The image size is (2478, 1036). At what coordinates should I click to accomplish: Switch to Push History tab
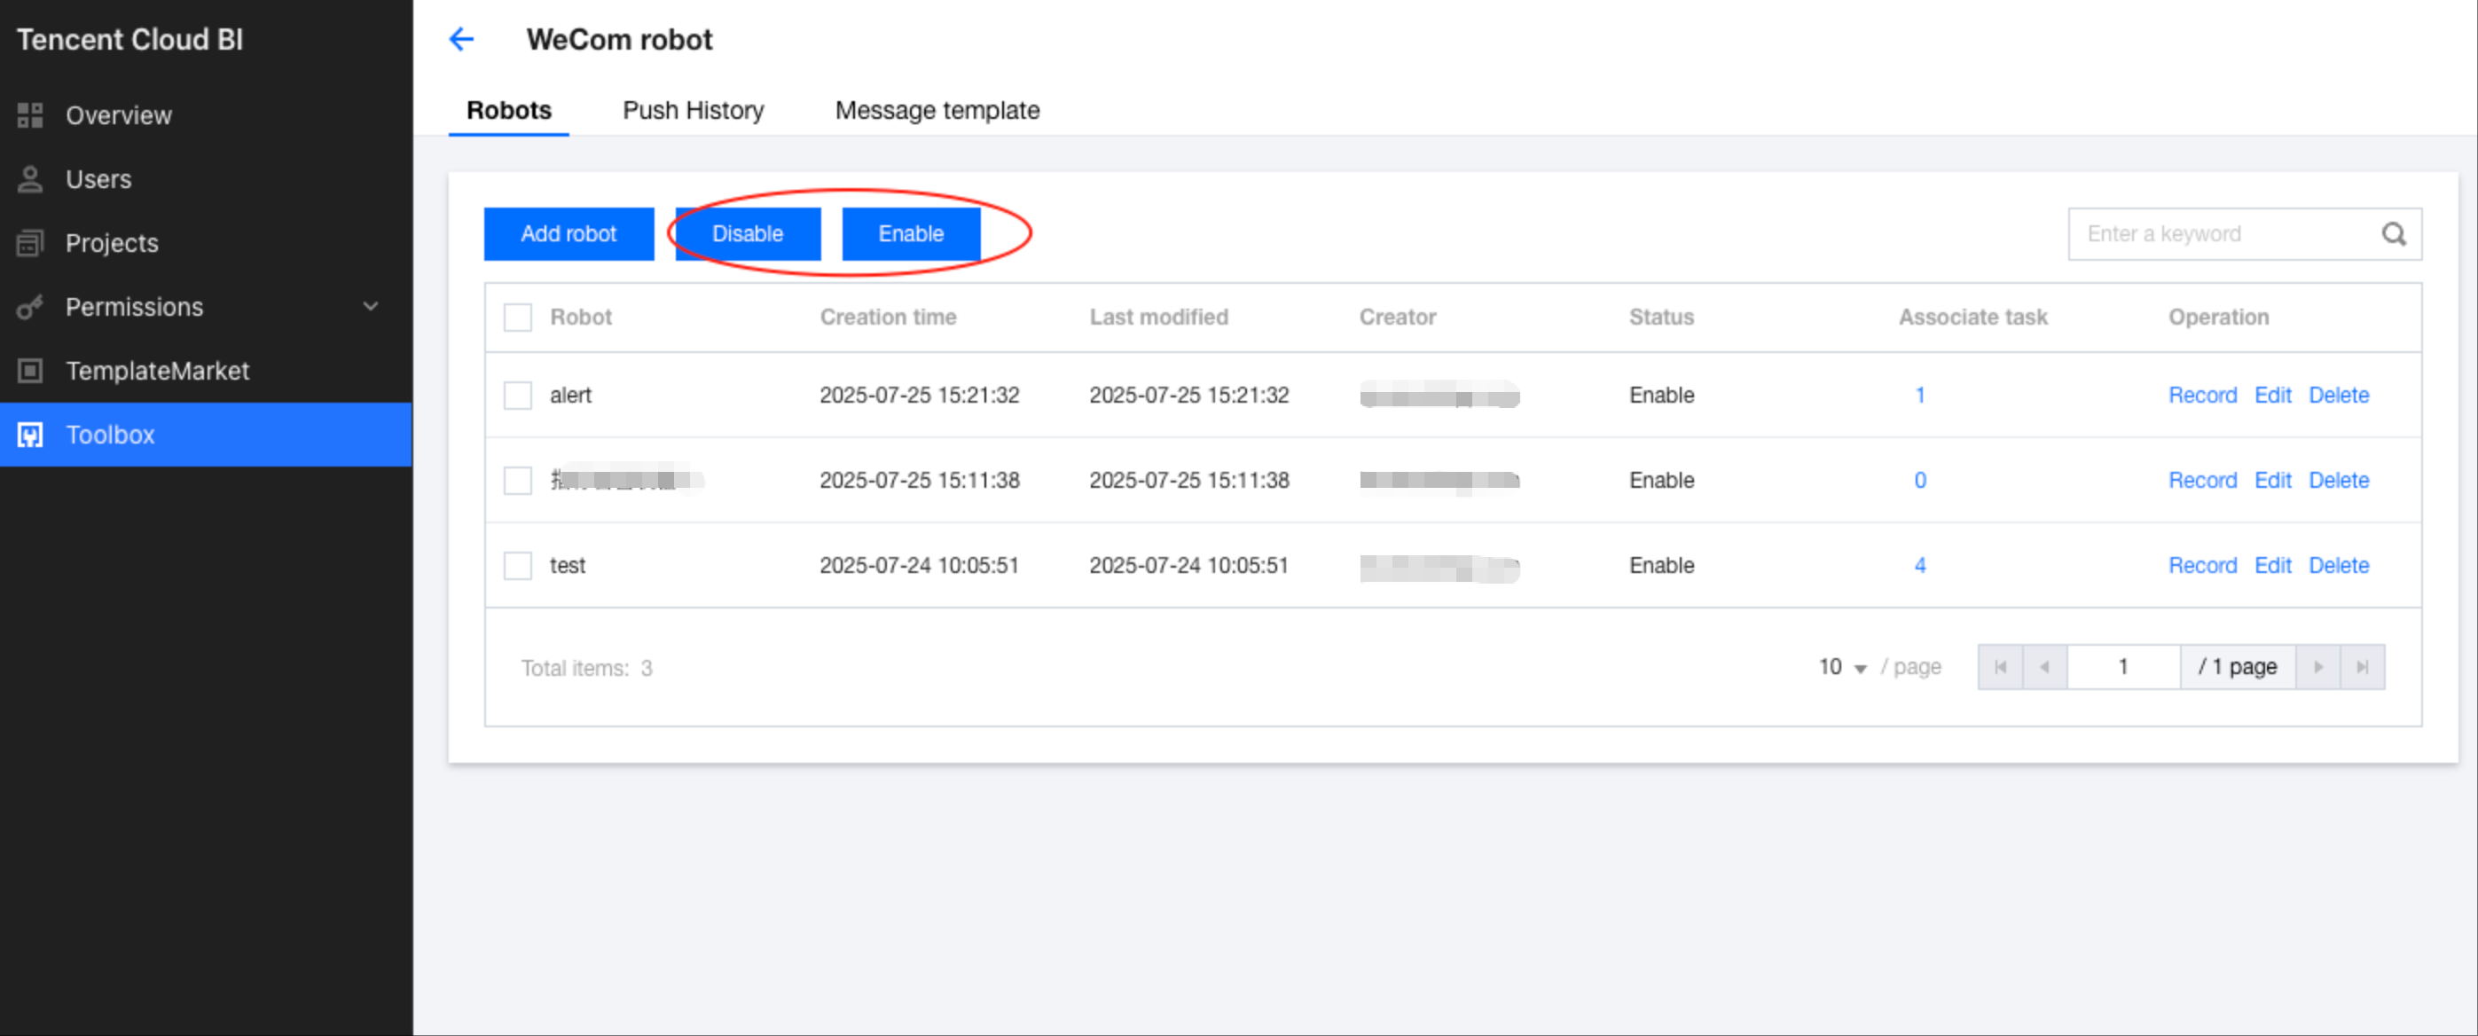point(693,111)
